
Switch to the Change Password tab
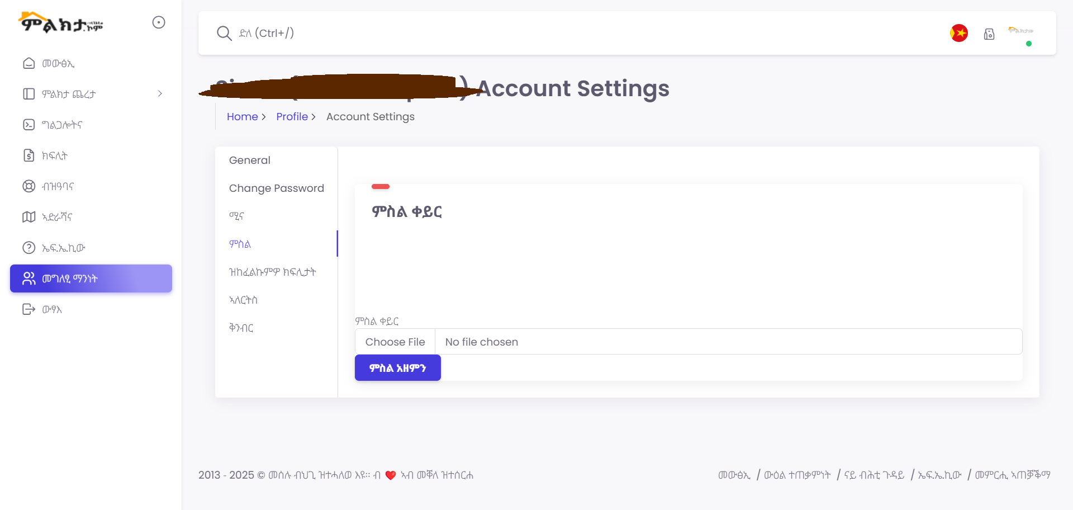point(276,188)
